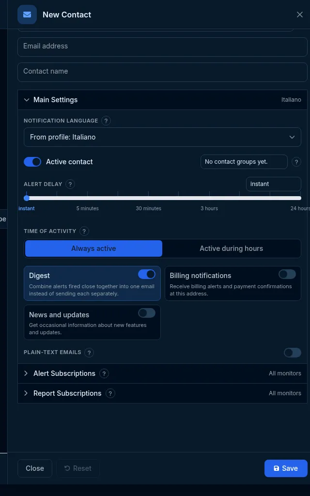Click the Italiano label in Main Settings header
310x496 pixels.
click(291, 100)
